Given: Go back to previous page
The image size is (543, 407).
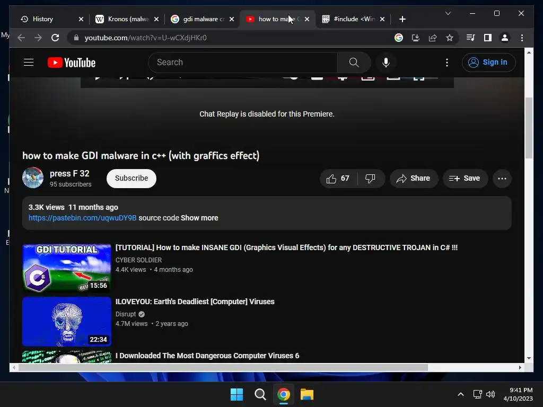Looking at the screenshot, I should pos(21,38).
